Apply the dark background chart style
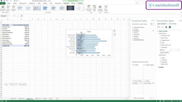 coord(70,8)
